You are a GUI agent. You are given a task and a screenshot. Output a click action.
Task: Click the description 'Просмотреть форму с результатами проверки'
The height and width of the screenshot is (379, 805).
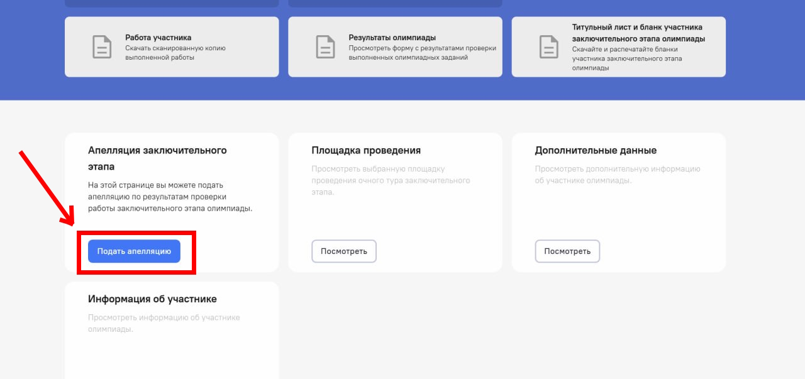422,53
